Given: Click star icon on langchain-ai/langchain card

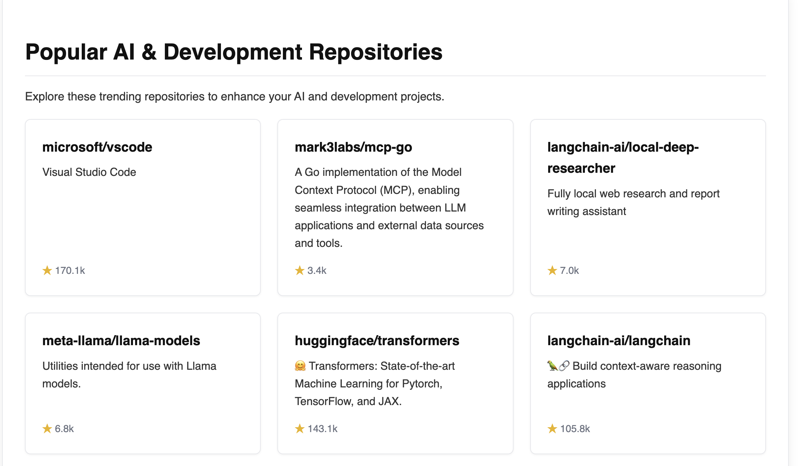Looking at the screenshot, I should click(552, 429).
